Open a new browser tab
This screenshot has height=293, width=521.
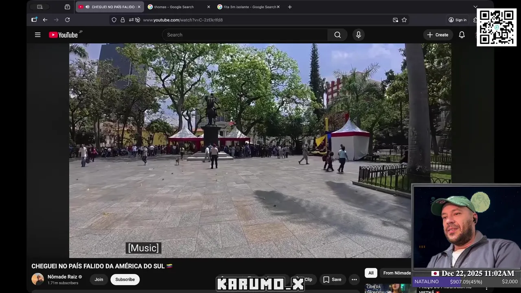[x=290, y=7]
